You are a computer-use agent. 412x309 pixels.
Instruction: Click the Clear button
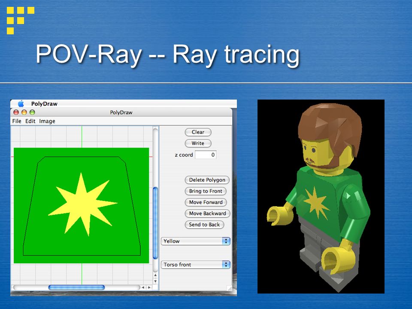198,132
